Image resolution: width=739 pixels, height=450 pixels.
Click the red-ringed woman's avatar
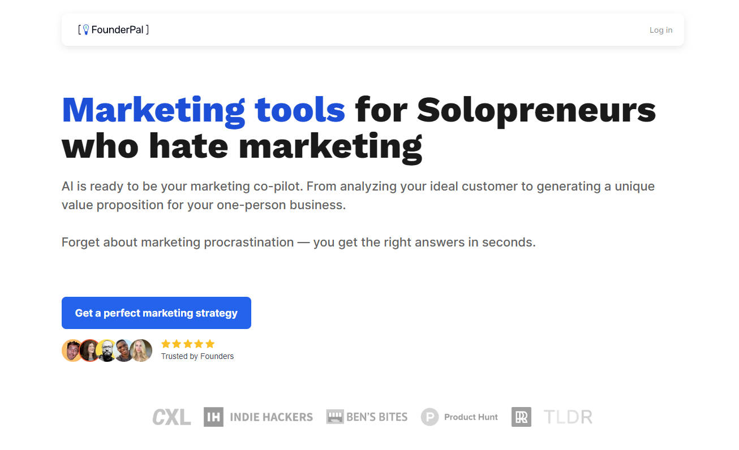(x=89, y=351)
